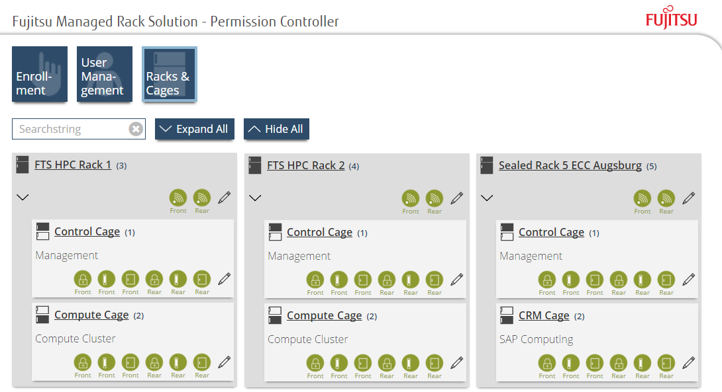Click the clear searchstring X icon

(135, 129)
